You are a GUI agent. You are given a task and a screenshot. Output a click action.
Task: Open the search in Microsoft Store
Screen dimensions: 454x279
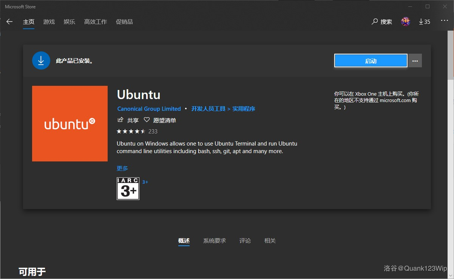381,22
